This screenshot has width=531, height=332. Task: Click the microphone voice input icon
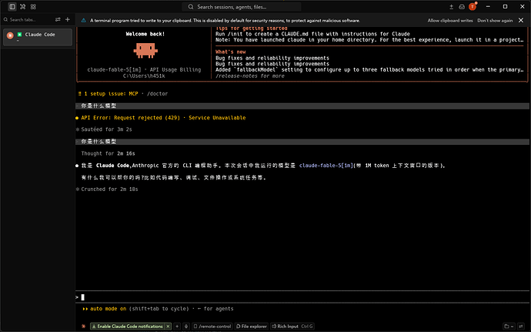click(186, 327)
